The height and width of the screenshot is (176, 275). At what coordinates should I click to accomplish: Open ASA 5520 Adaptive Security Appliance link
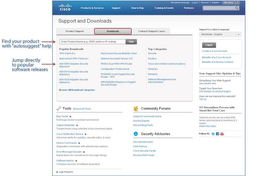click(74, 81)
